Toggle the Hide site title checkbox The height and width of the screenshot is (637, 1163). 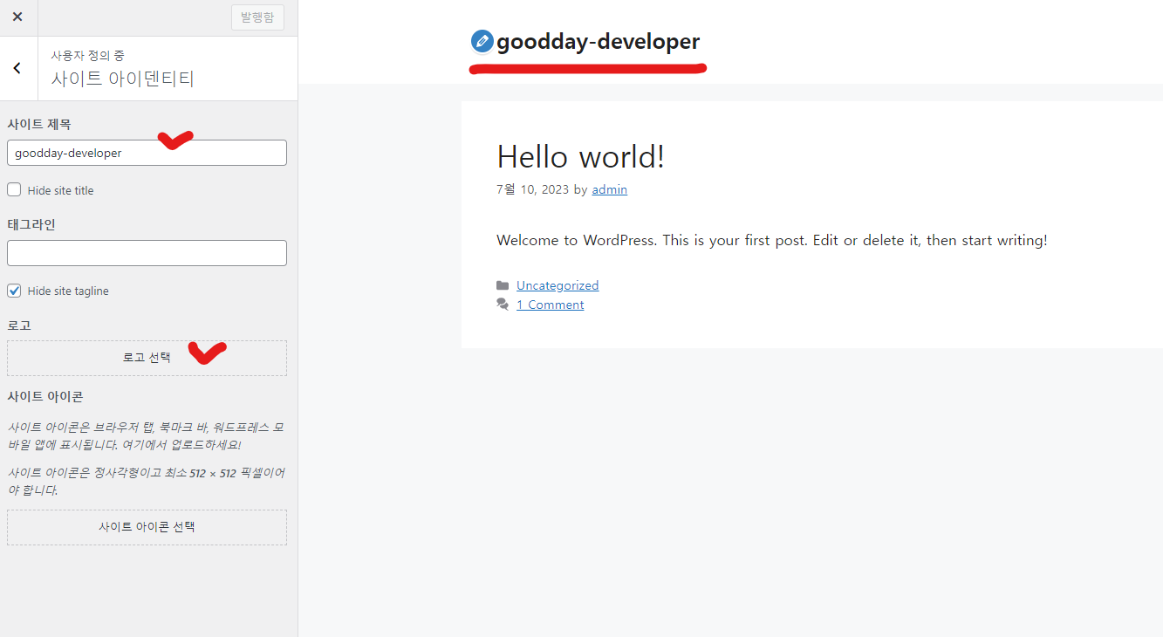click(14, 189)
